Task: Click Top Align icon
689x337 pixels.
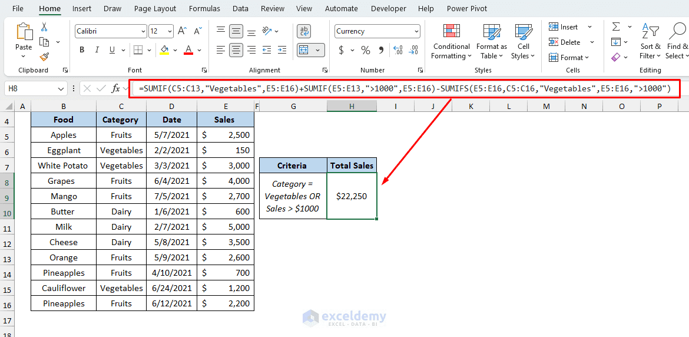Action: coord(221,31)
